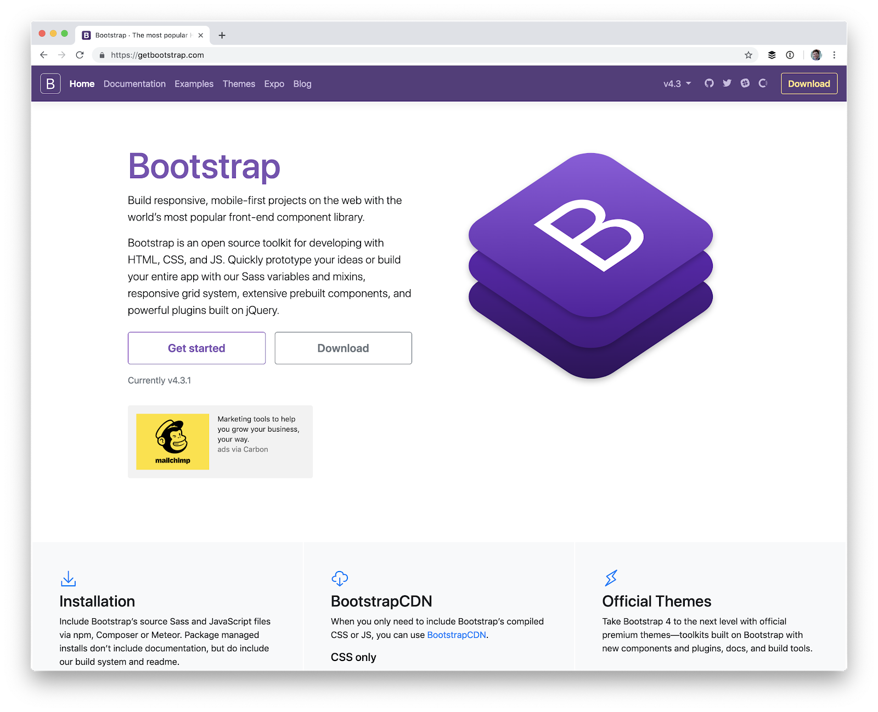Bookmark page with star icon
878x712 pixels.
(748, 55)
